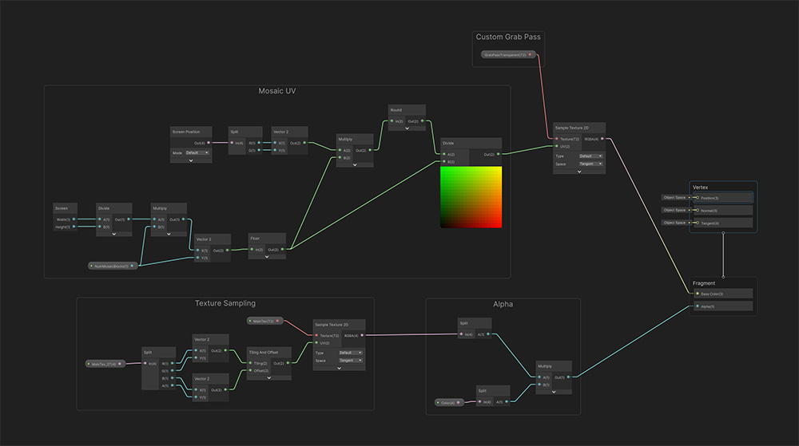This screenshot has height=446, width=799.
Task: Select the Custom Grab Pass group title
Action: point(508,37)
